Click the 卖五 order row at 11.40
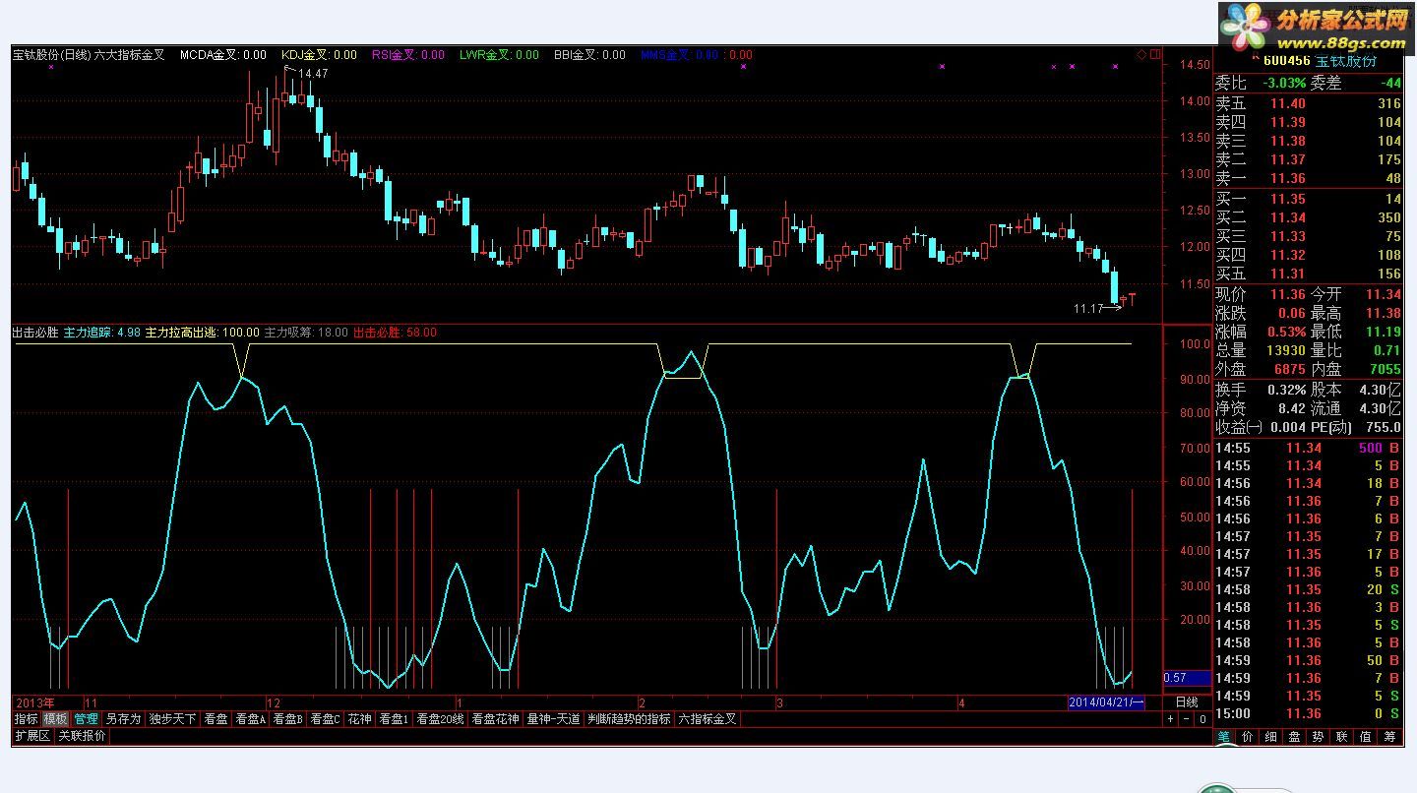 1309,103
